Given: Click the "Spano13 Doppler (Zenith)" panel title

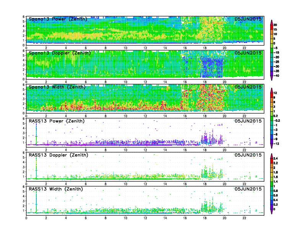Looking at the screenshot, I should (x=60, y=53).
